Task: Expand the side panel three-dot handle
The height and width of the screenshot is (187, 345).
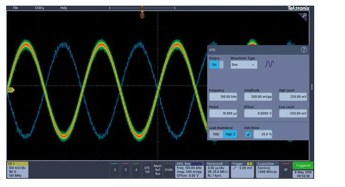Action: click(x=312, y=87)
